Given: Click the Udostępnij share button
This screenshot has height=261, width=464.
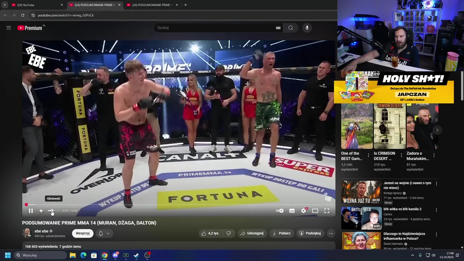Looking at the screenshot, I should [x=252, y=233].
